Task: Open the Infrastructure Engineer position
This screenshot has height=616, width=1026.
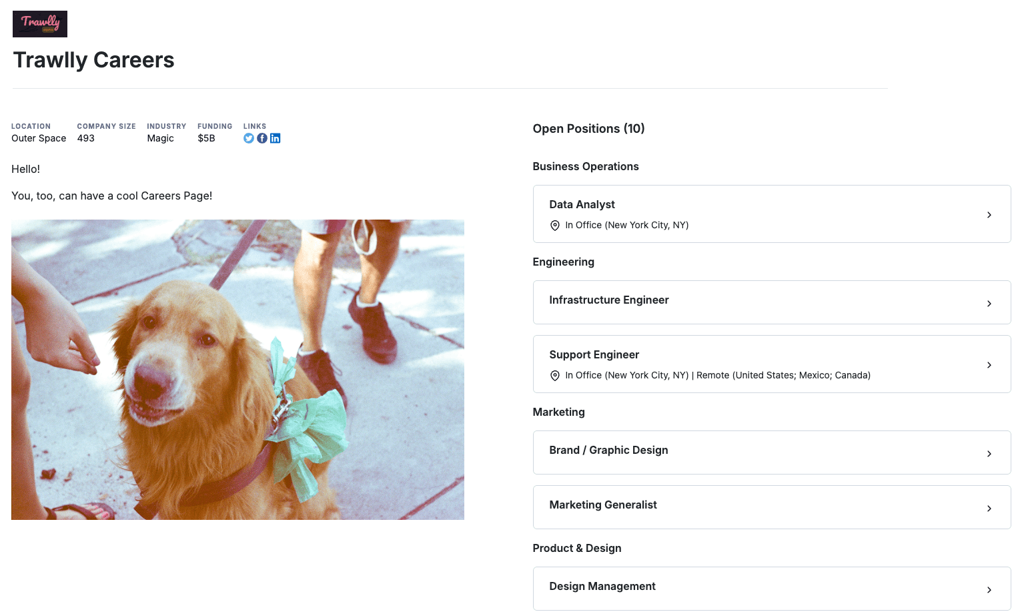Action: [608, 300]
